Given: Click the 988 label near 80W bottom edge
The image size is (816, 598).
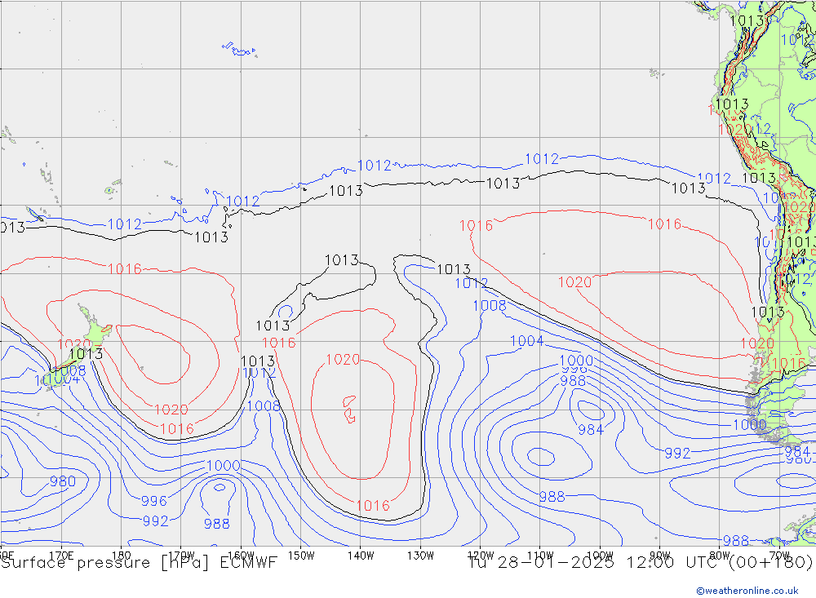Looking at the screenshot, I should tap(736, 541).
